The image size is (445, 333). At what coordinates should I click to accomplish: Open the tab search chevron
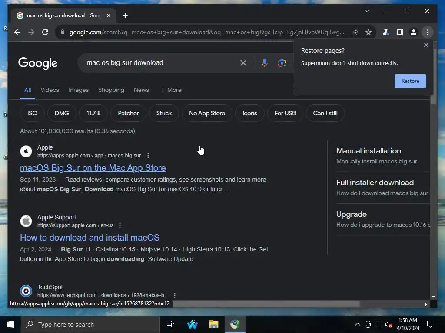coord(367,11)
